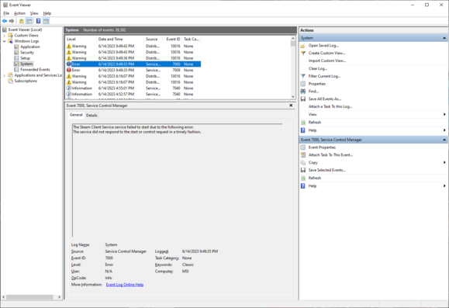Click the Event Properties icon in Actions
This screenshot has width=449, height=308.
point(303,147)
